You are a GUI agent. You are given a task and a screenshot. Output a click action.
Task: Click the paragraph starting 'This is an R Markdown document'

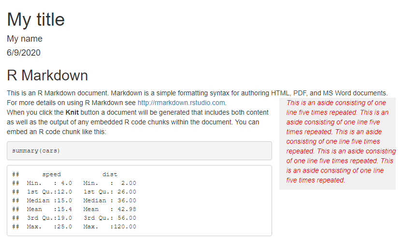(197, 98)
